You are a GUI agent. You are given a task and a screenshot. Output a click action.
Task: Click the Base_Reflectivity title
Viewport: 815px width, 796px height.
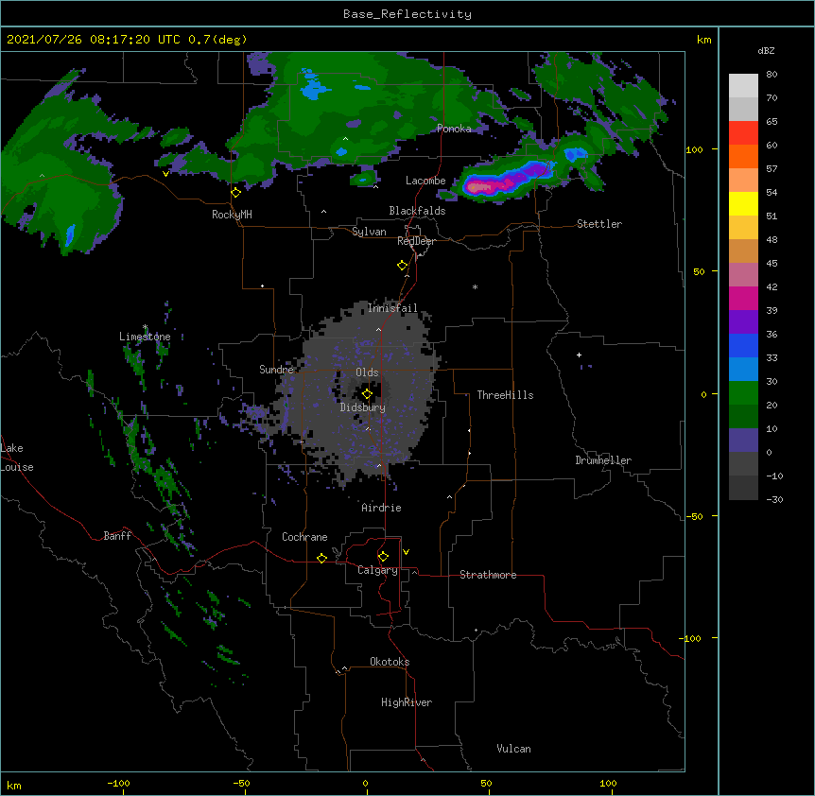pos(407,14)
